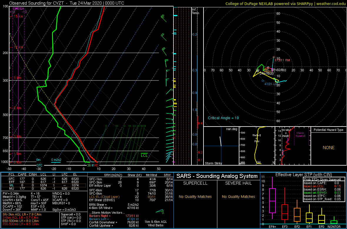The image size is (347, 229).
Task: Click the based on LCL: 0.15 line
Action: pos(322,186)
